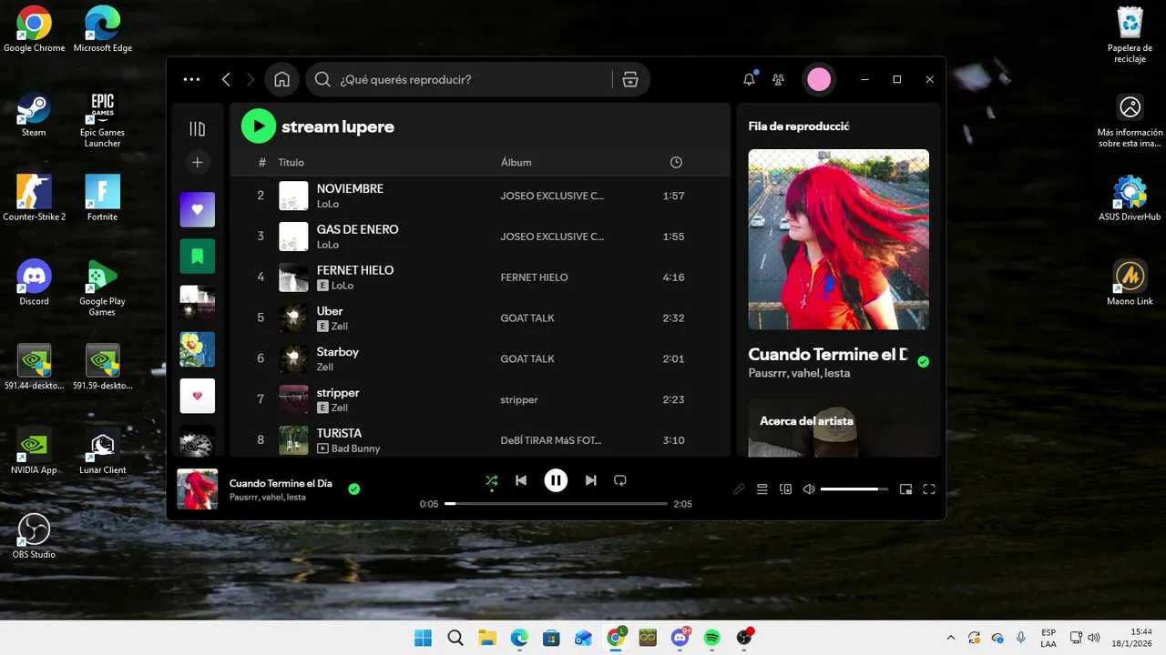
Task: Toggle the playback queue icon
Action: click(x=762, y=489)
